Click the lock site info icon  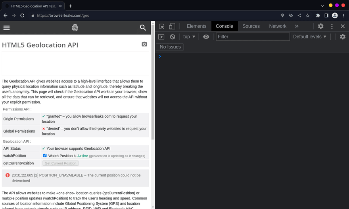(33, 15)
